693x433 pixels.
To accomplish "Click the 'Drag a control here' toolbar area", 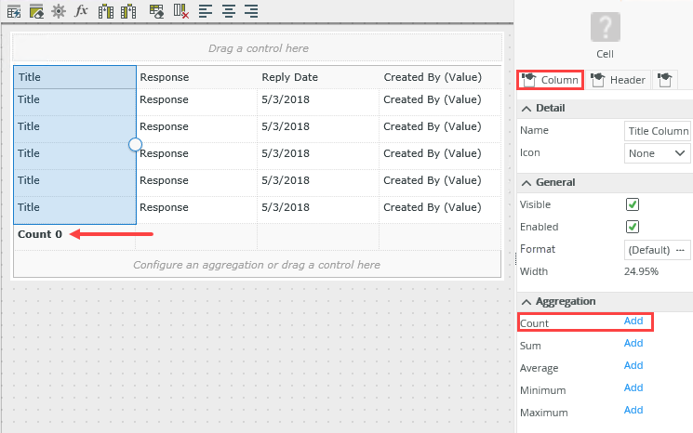I will point(258,47).
